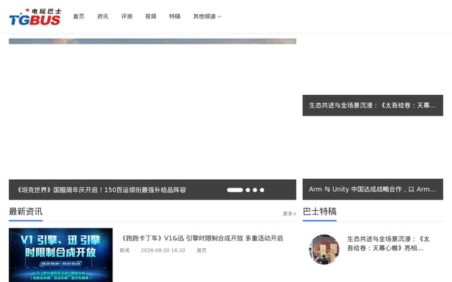Screen dimensions: 452x282
Task: Open the 生态共进与全场景沉浸 banner caption
Action: 373,105
